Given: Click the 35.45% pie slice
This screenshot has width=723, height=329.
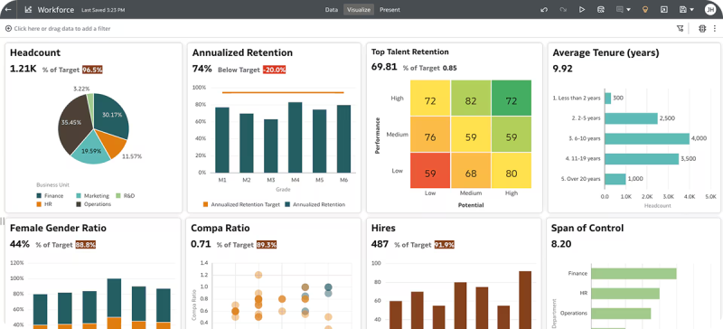Looking at the screenshot, I should (74, 122).
